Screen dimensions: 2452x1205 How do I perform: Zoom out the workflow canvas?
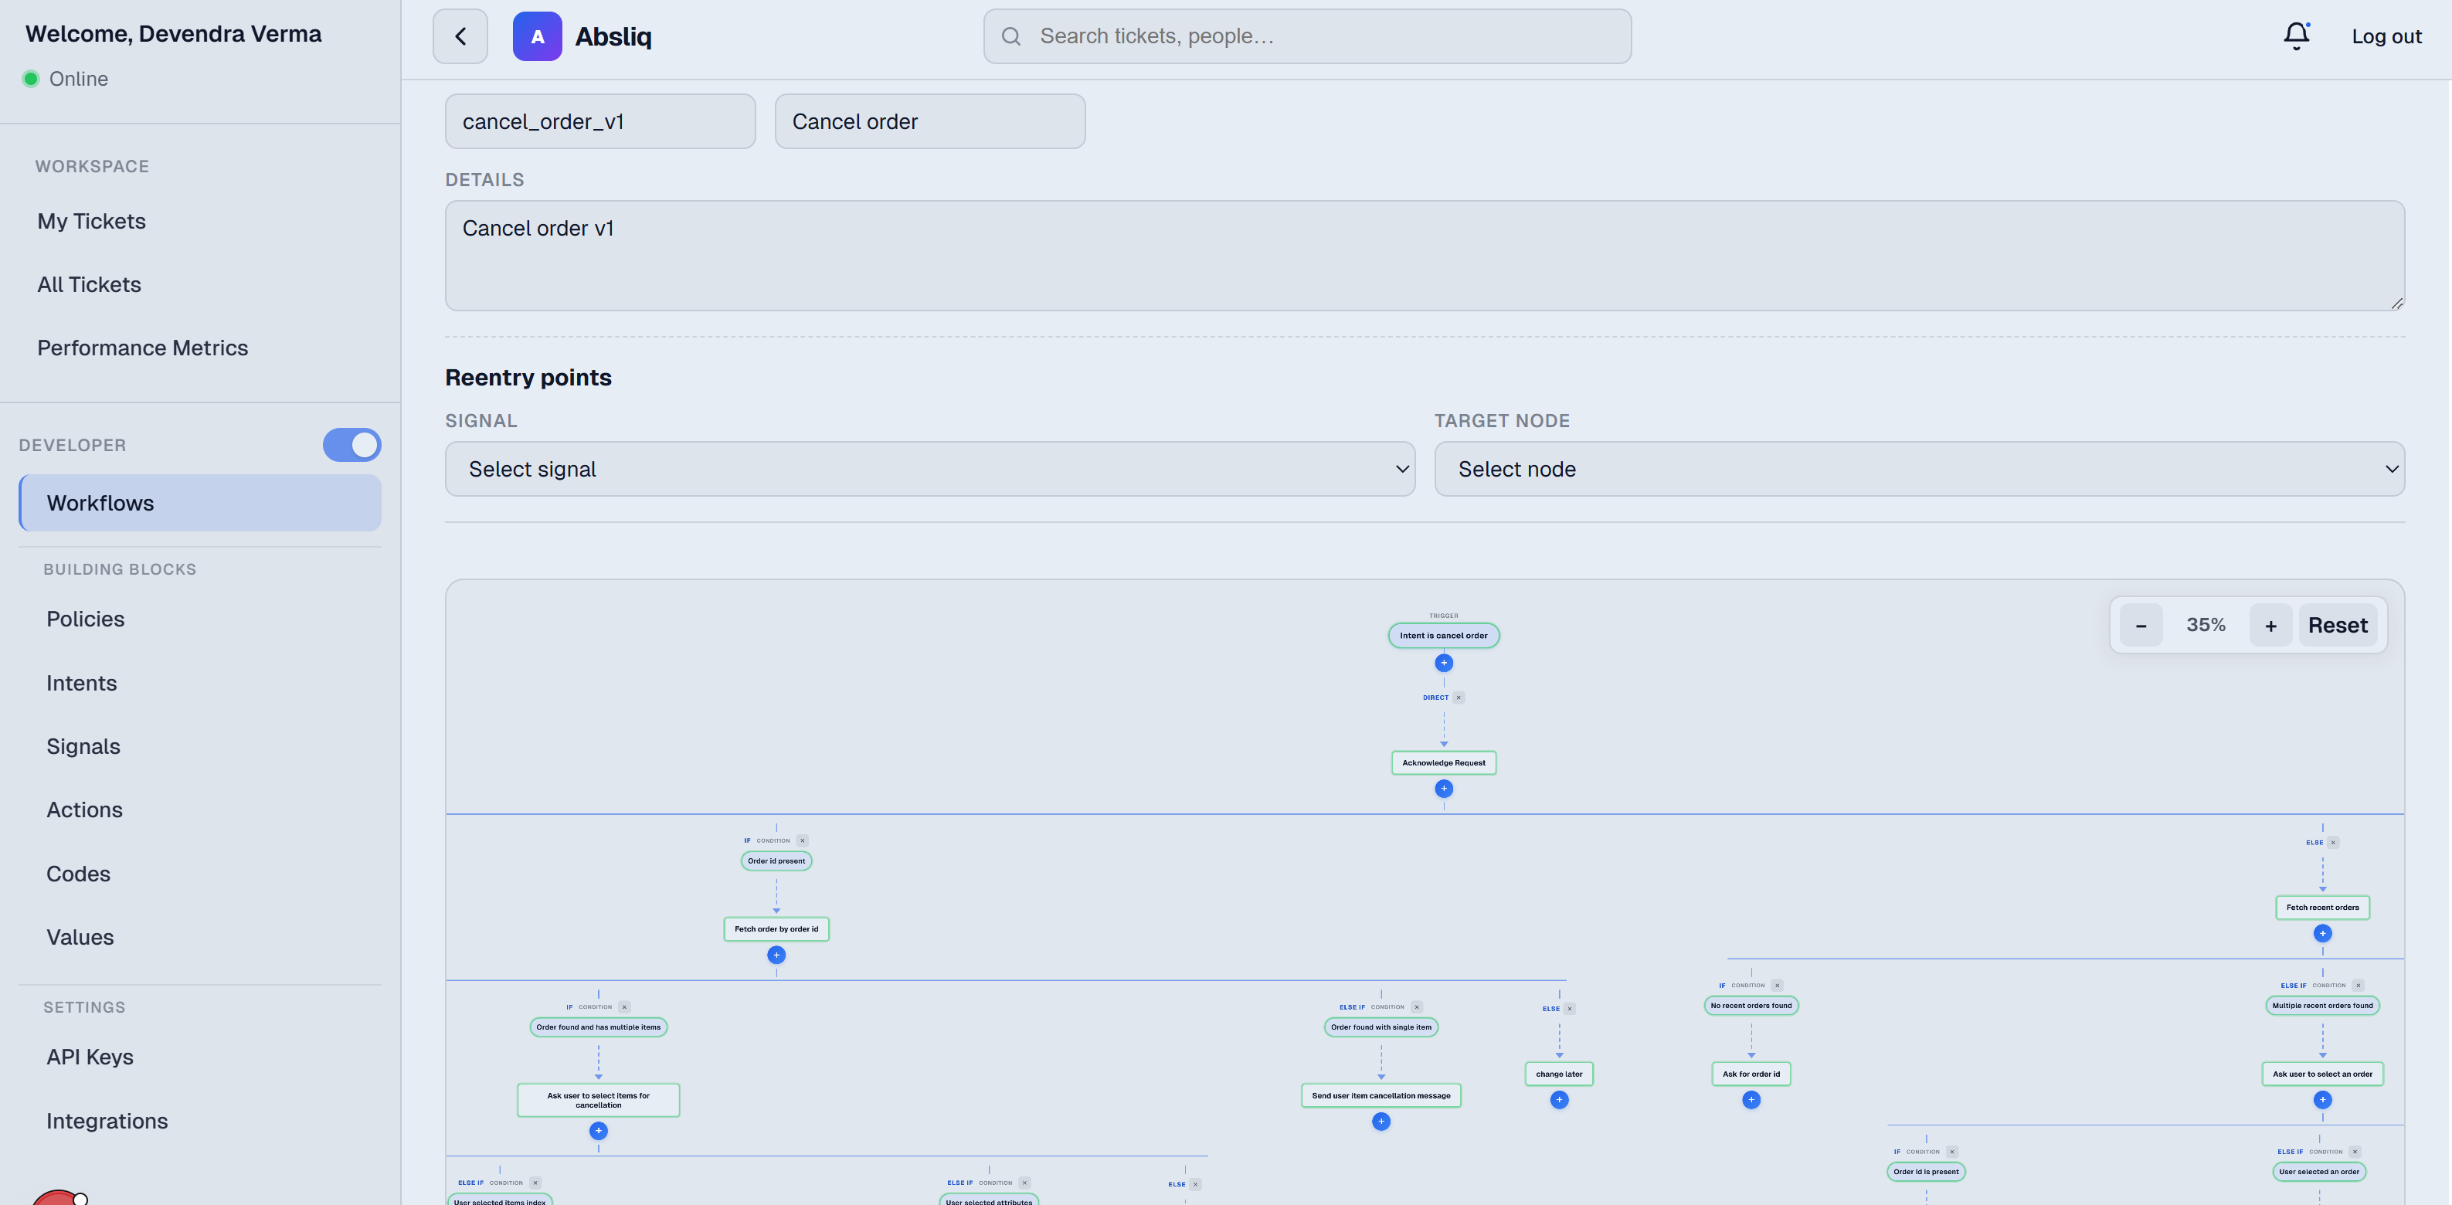coord(2141,626)
